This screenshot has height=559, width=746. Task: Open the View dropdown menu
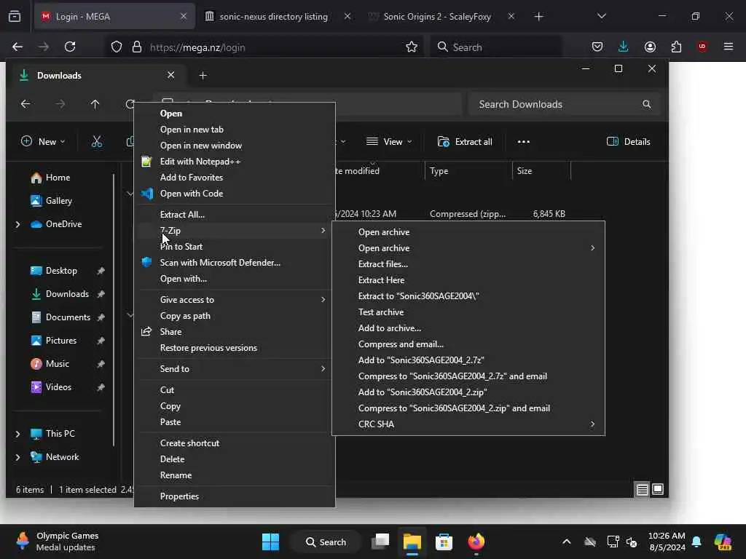click(389, 142)
